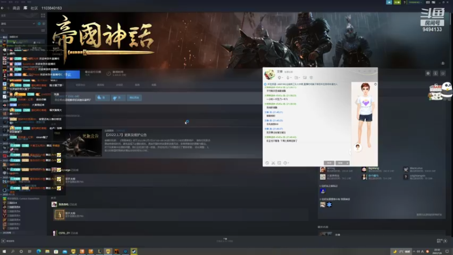453x255 pixels.
Task: Collapse the 2020年 library group
Action: [x=6, y=232]
